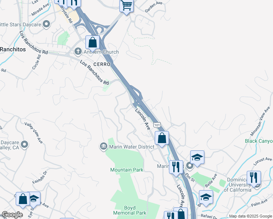Select the Dominican University of California label
This screenshot has width=273, height=219.
pyautogui.click(x=238, y=185)
